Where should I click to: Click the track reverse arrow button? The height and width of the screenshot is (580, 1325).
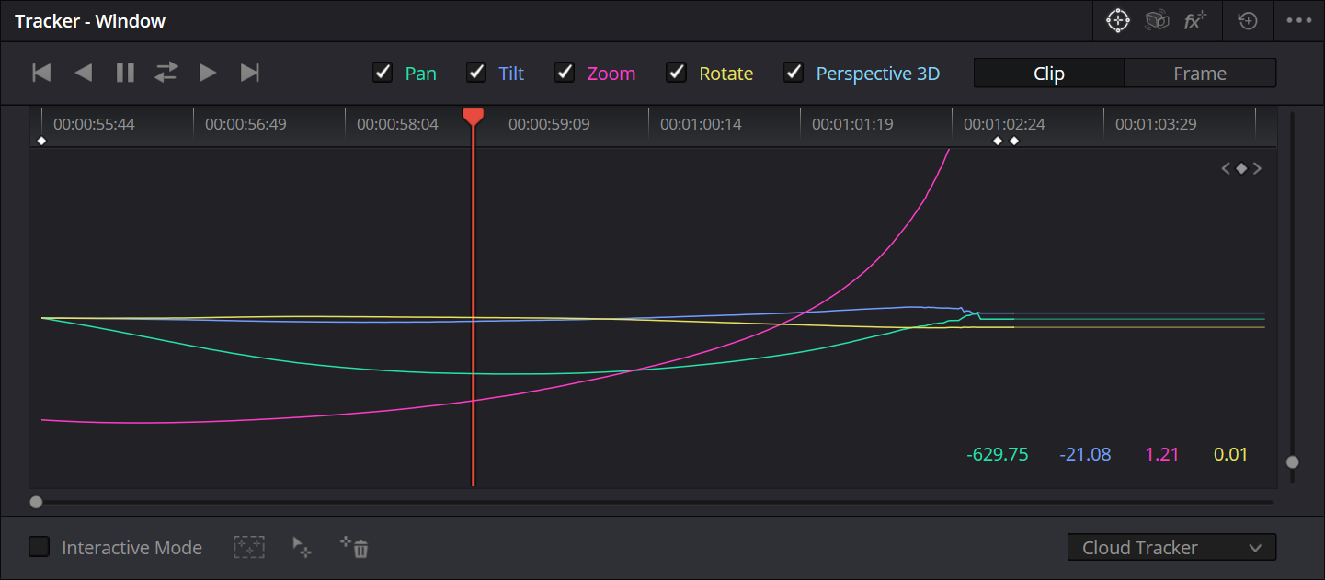84,73
